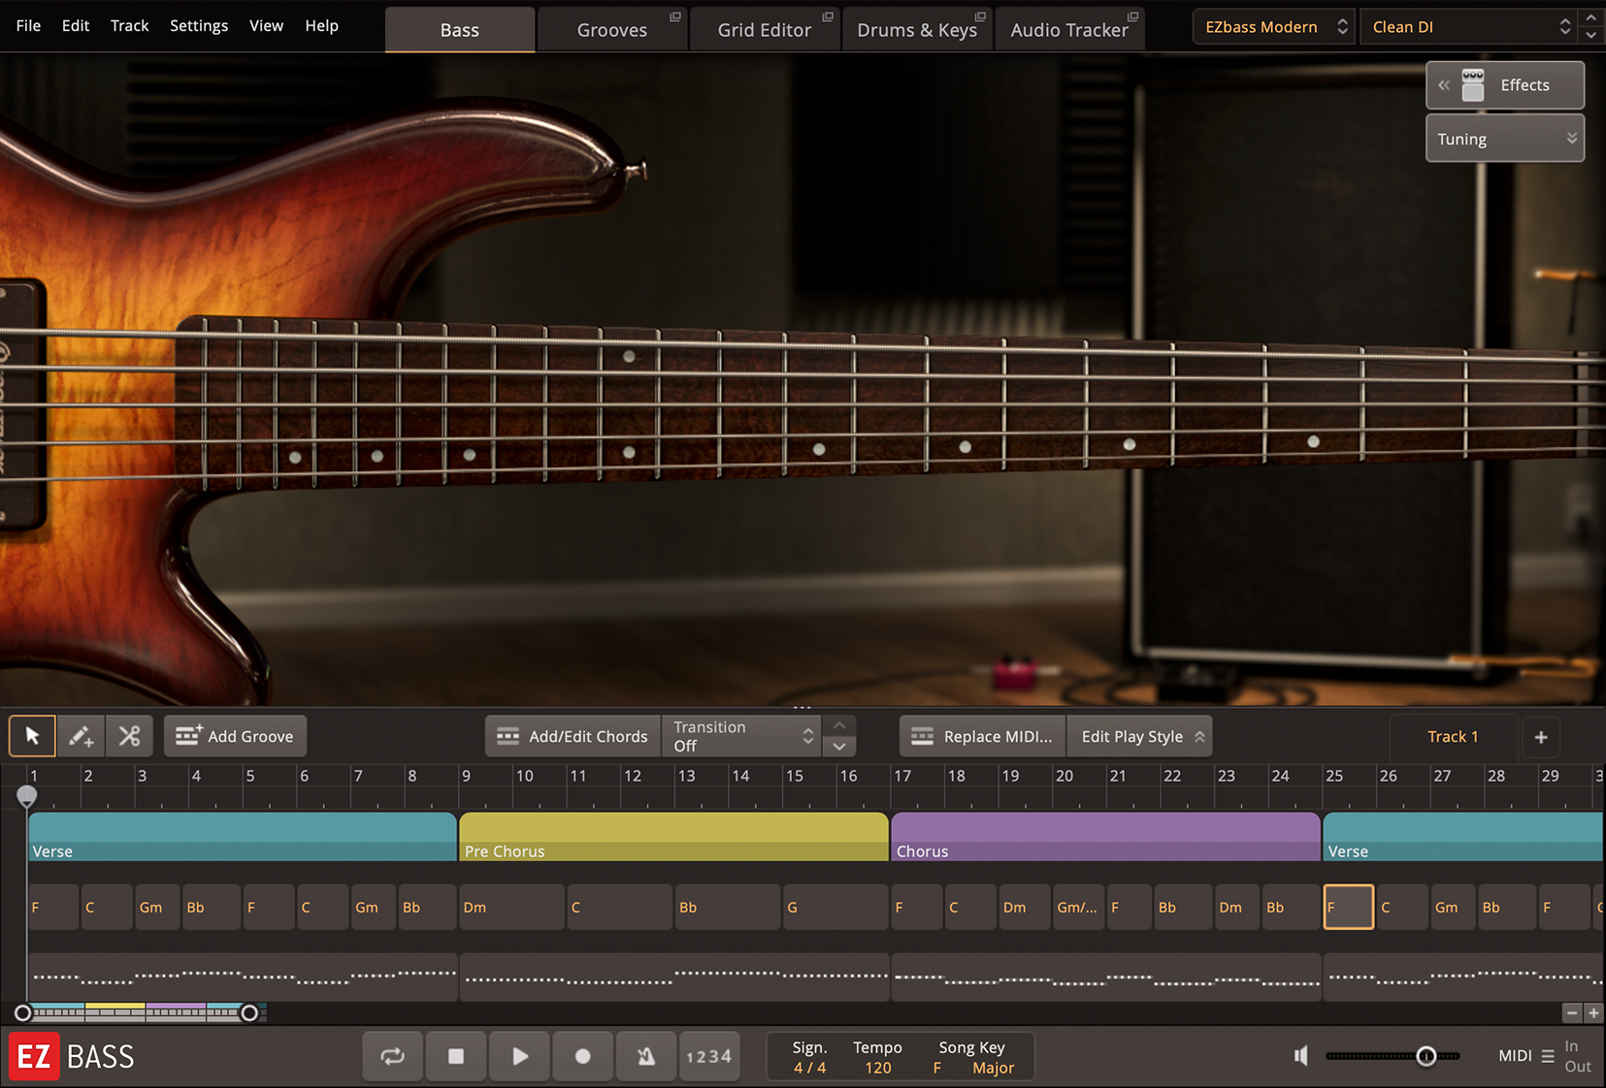Image resolution: width=1606 pixels, height=1088 pixels.
Task: Select the highlighted F chord block
Action: pos(1348,907)
